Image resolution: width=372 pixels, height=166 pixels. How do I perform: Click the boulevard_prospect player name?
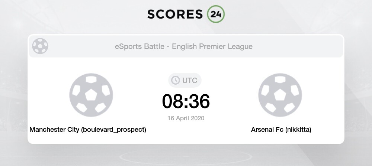coord(113,130)
